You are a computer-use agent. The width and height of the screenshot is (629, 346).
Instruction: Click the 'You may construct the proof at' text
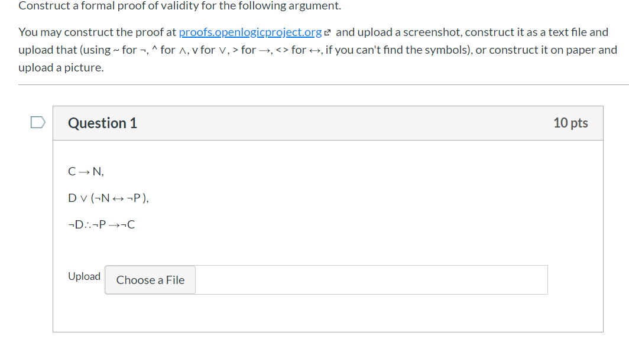pyautogui.click(x=98, y=32)
